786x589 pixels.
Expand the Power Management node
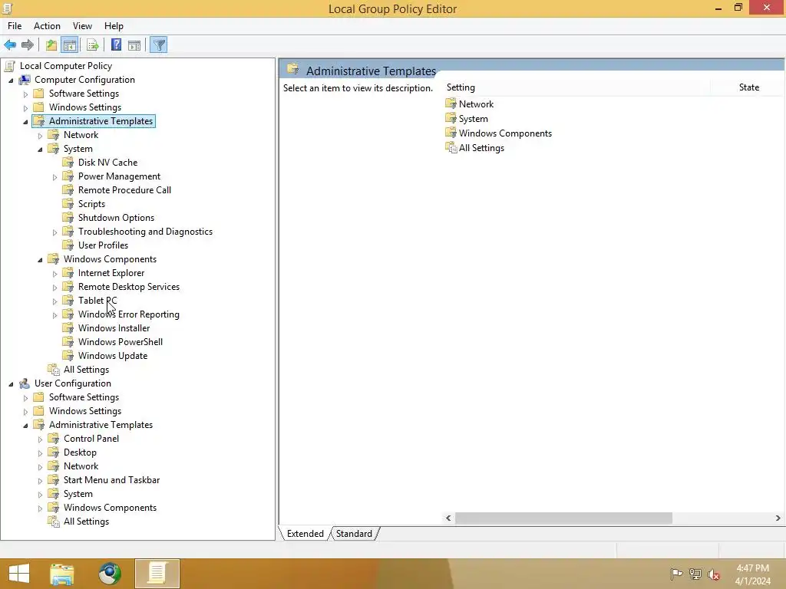click(x=54, y=177)
